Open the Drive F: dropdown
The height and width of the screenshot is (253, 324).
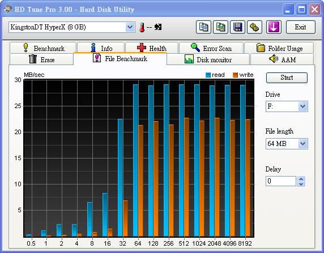tap(302, 106)
